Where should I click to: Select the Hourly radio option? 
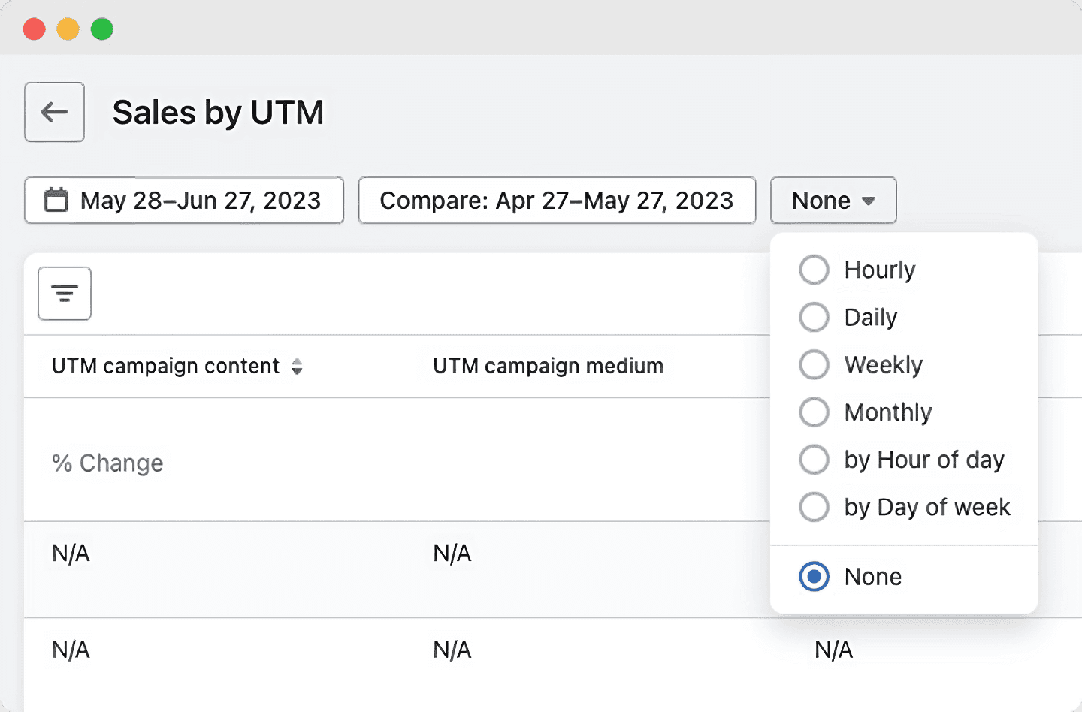814,270
